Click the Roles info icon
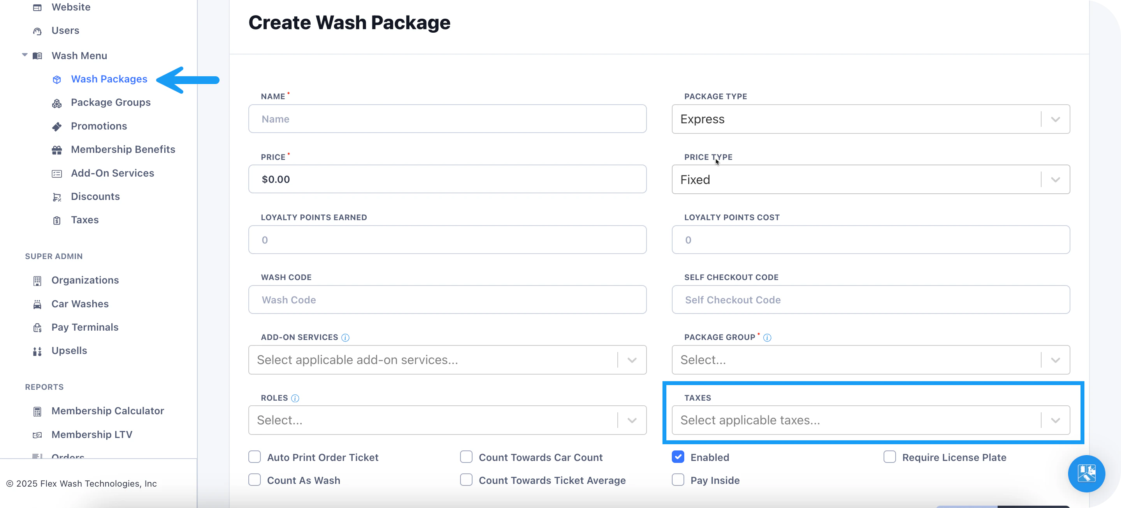Viewport: 1121px width, 508px height. (295, 398)
